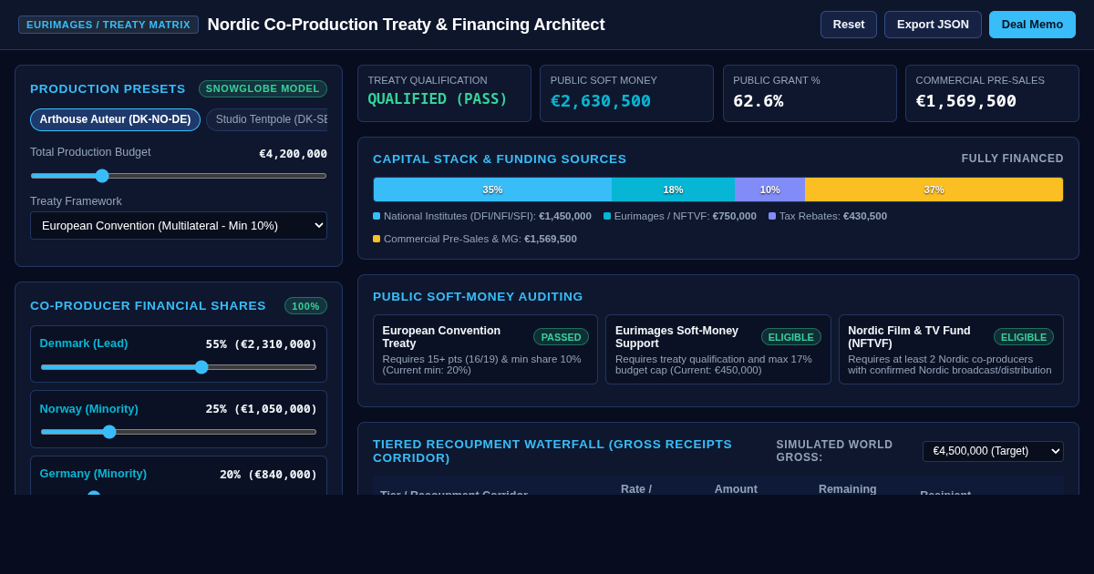Click the QUALIFIED (PASS) treaty status
This screenshot has width=1094, height=574.
[x=438, y=98]
